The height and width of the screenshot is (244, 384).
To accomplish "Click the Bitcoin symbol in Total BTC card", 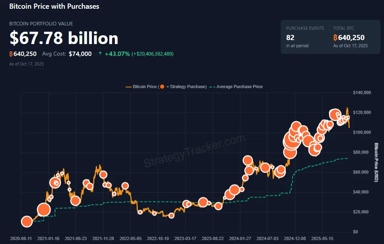I will 335,38.
